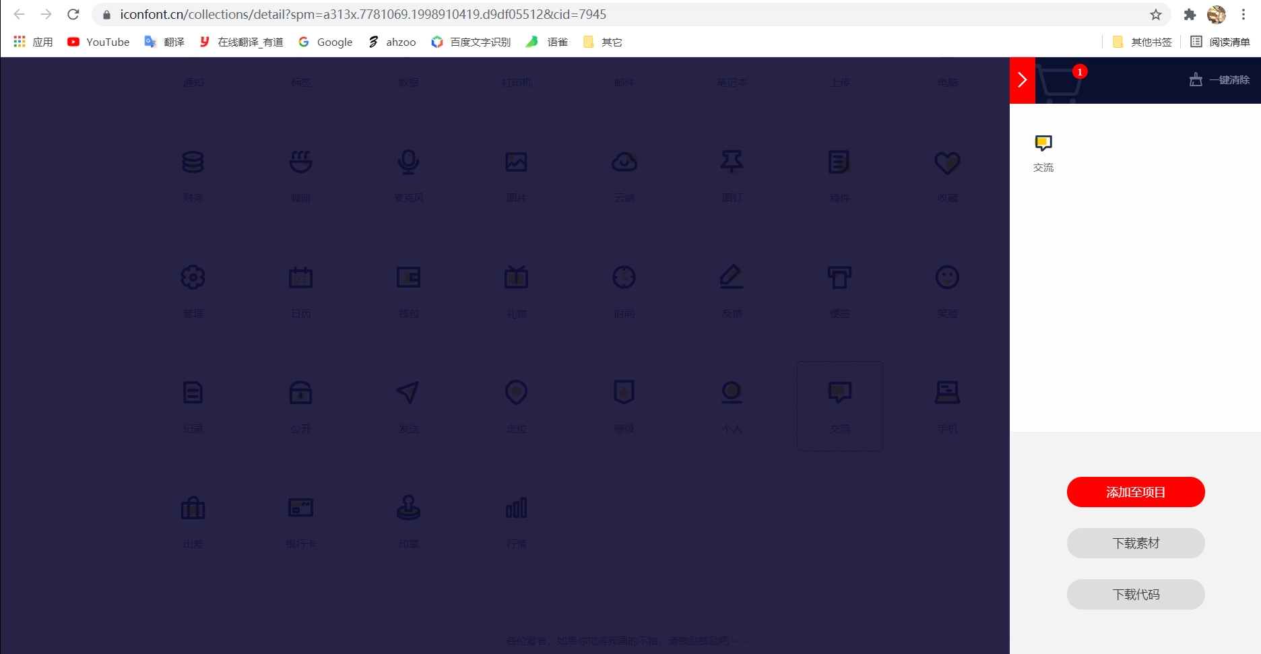
Task: Collapse the cart panel with red arrow
Action: tap(1022, 80)
